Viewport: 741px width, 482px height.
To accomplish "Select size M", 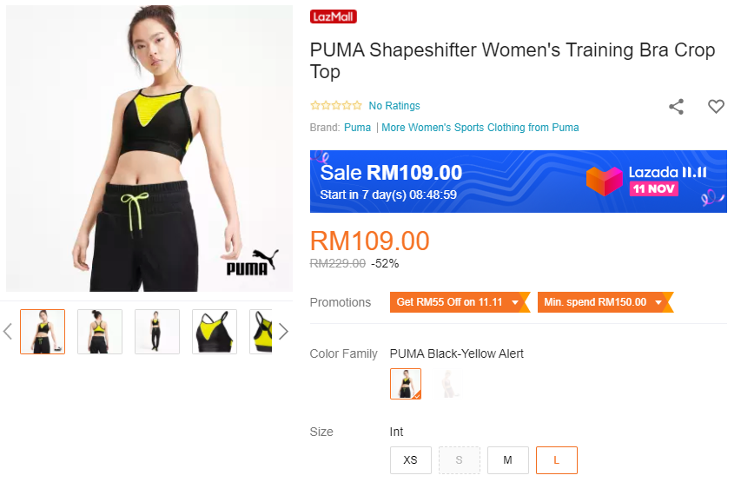I will pyautogui.click(x=508, y=459).
